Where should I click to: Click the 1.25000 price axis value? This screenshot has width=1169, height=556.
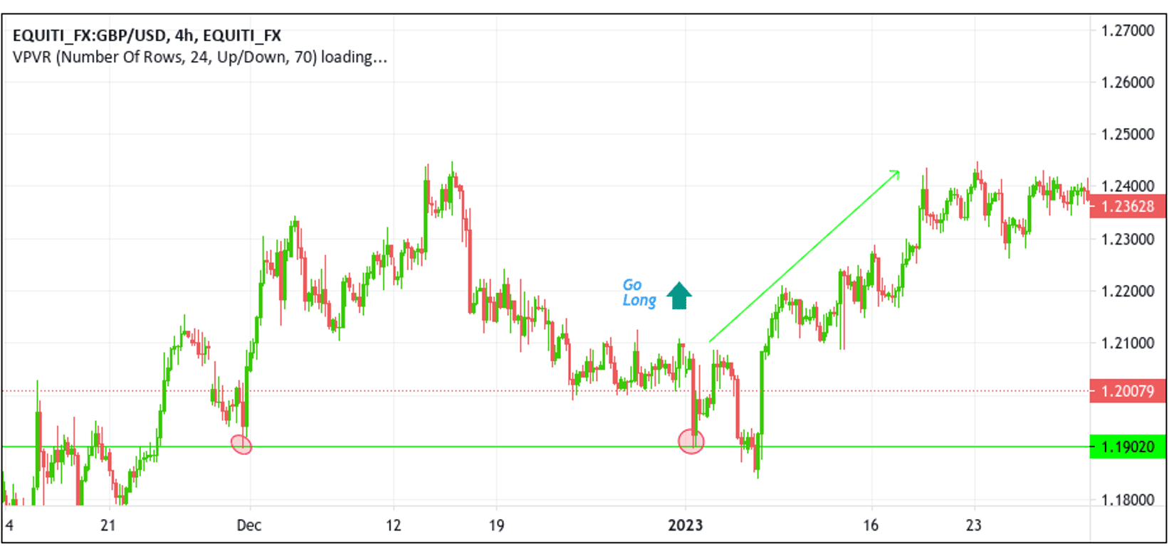coord(1128,134)
